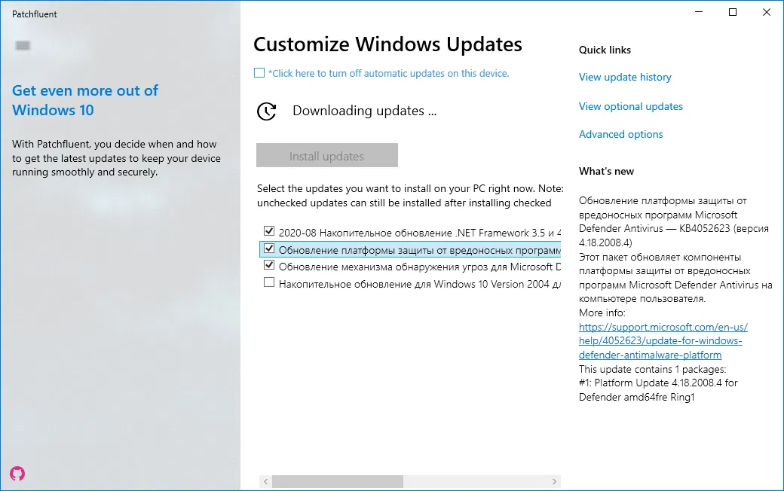784x491 pixels.
Task: Maximize the Patchfluent window
Action: tap(733, 13)
